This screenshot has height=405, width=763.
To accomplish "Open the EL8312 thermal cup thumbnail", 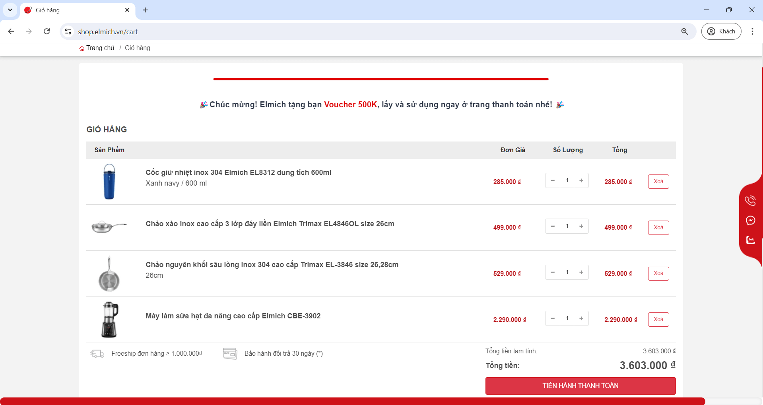I will coord(109,182).
